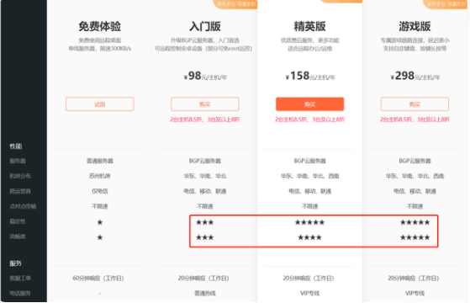This screenshot has width=470, height=303.
Task: Click 电信、移动、联通 under 入门版
Action: pyautogui.click(x=205, y=191)
